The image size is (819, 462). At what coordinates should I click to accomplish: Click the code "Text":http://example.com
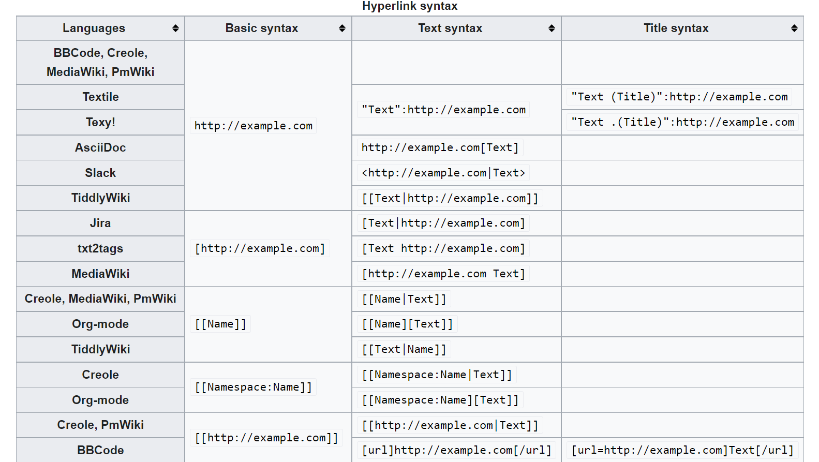[443, 110]
